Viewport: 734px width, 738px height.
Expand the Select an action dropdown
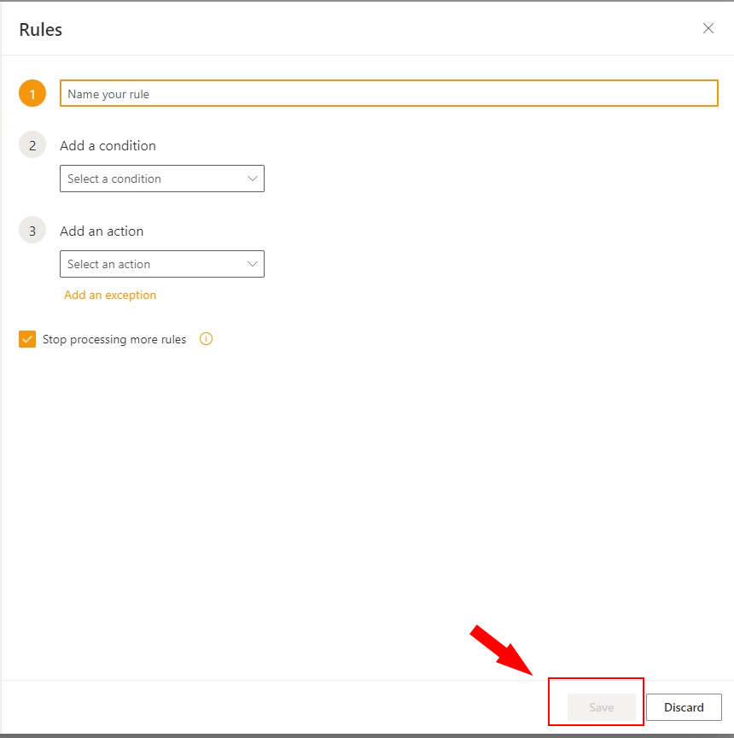154,264
